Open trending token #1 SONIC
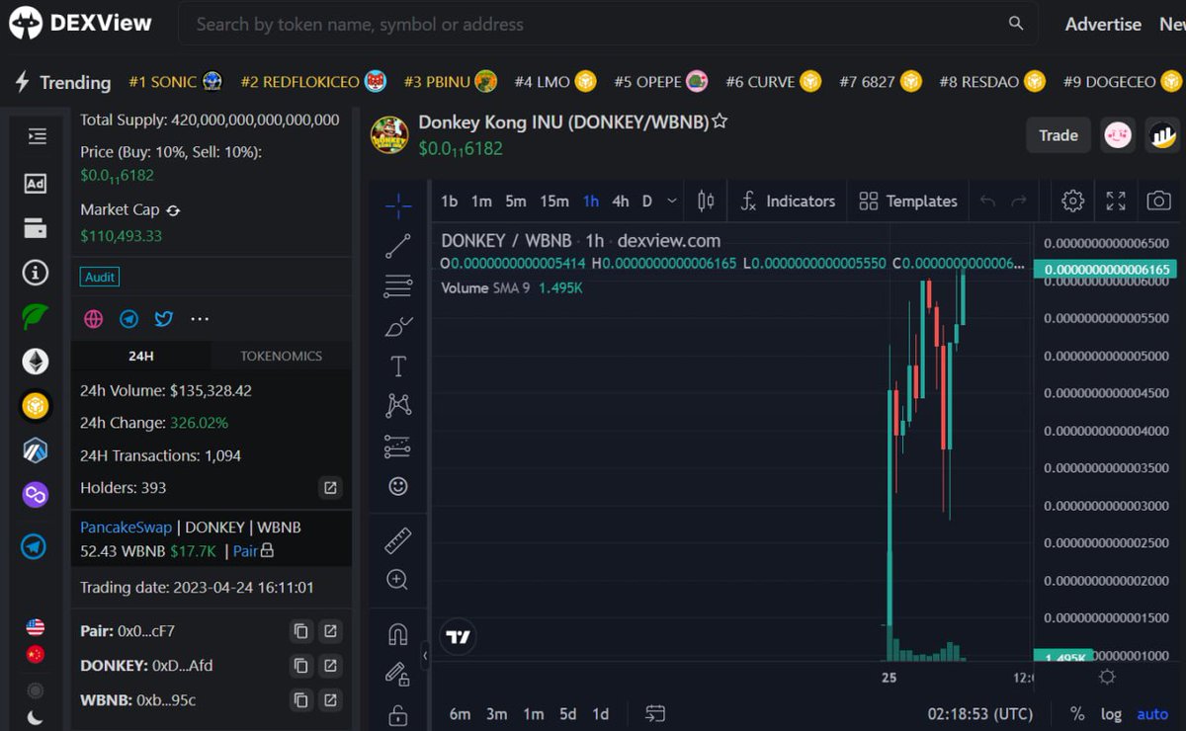The height and width of the screenshot is (731, 1186). point(176,82)
